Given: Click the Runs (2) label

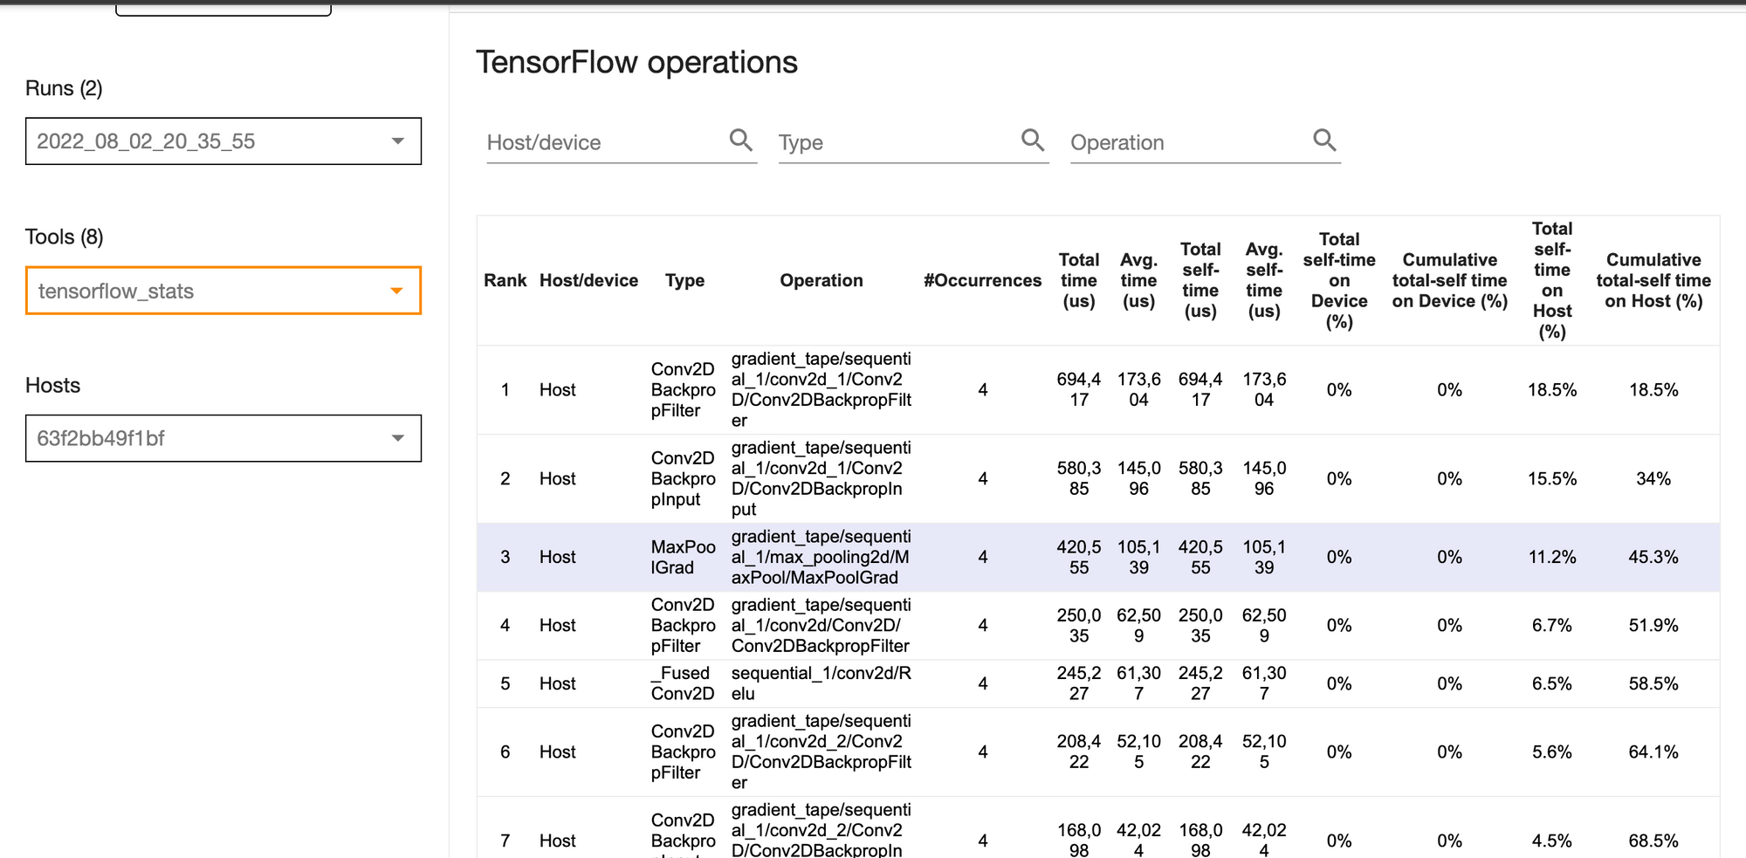Looking at the screenshot, I should [64, 88].
